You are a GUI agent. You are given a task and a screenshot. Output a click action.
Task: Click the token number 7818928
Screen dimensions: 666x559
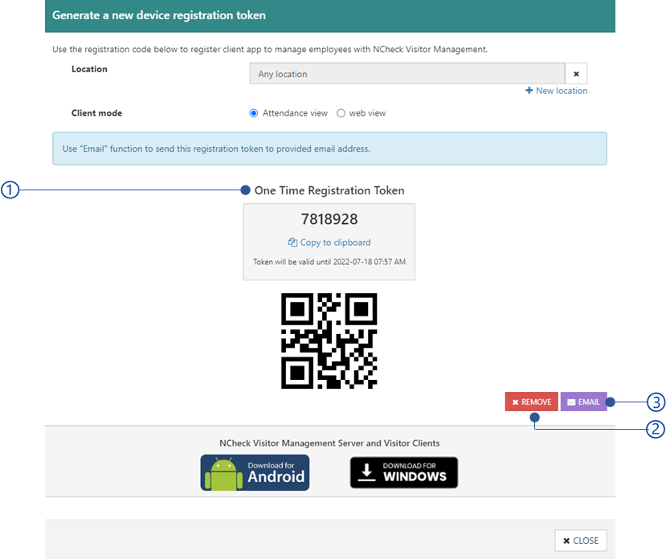click(x=329, y=219)
